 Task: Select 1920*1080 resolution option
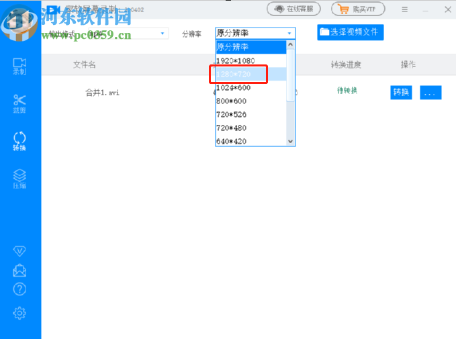[x=251, y=61]
